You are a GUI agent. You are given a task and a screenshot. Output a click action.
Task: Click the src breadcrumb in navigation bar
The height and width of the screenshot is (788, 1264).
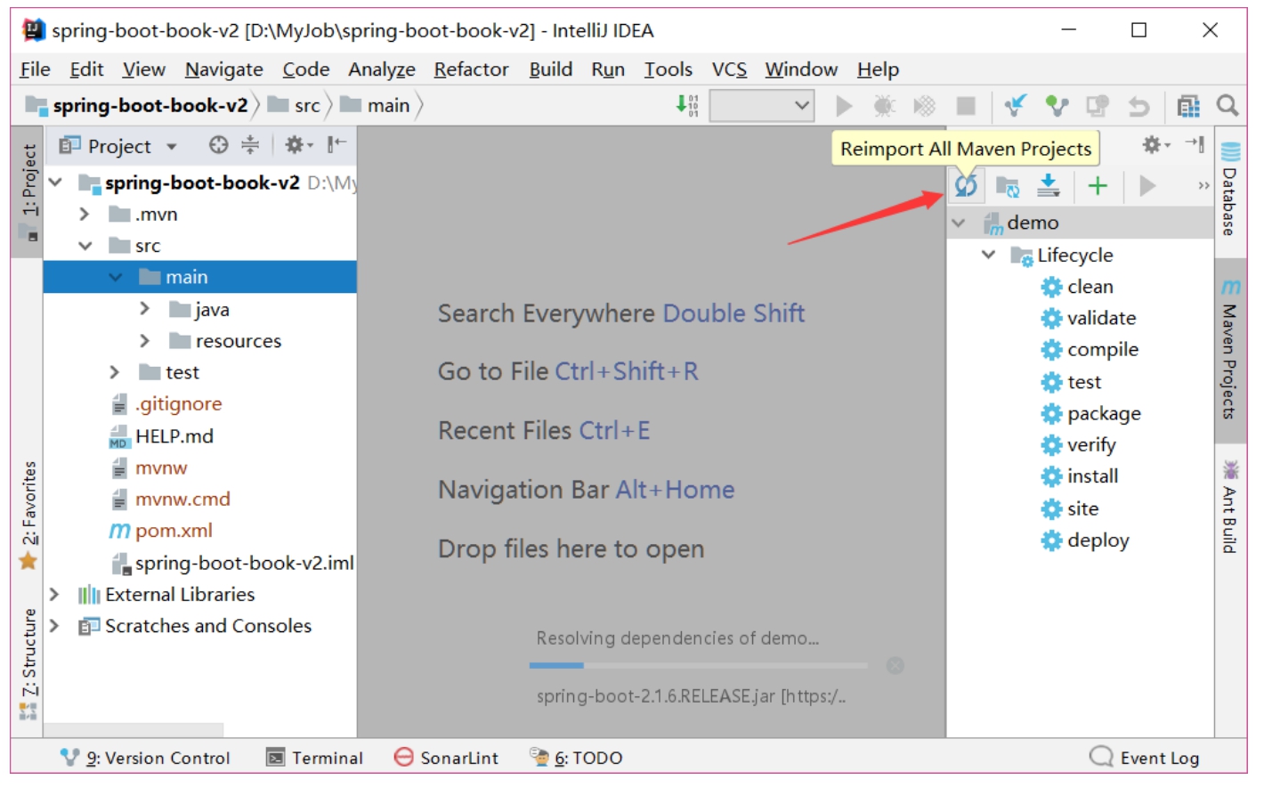295,105
